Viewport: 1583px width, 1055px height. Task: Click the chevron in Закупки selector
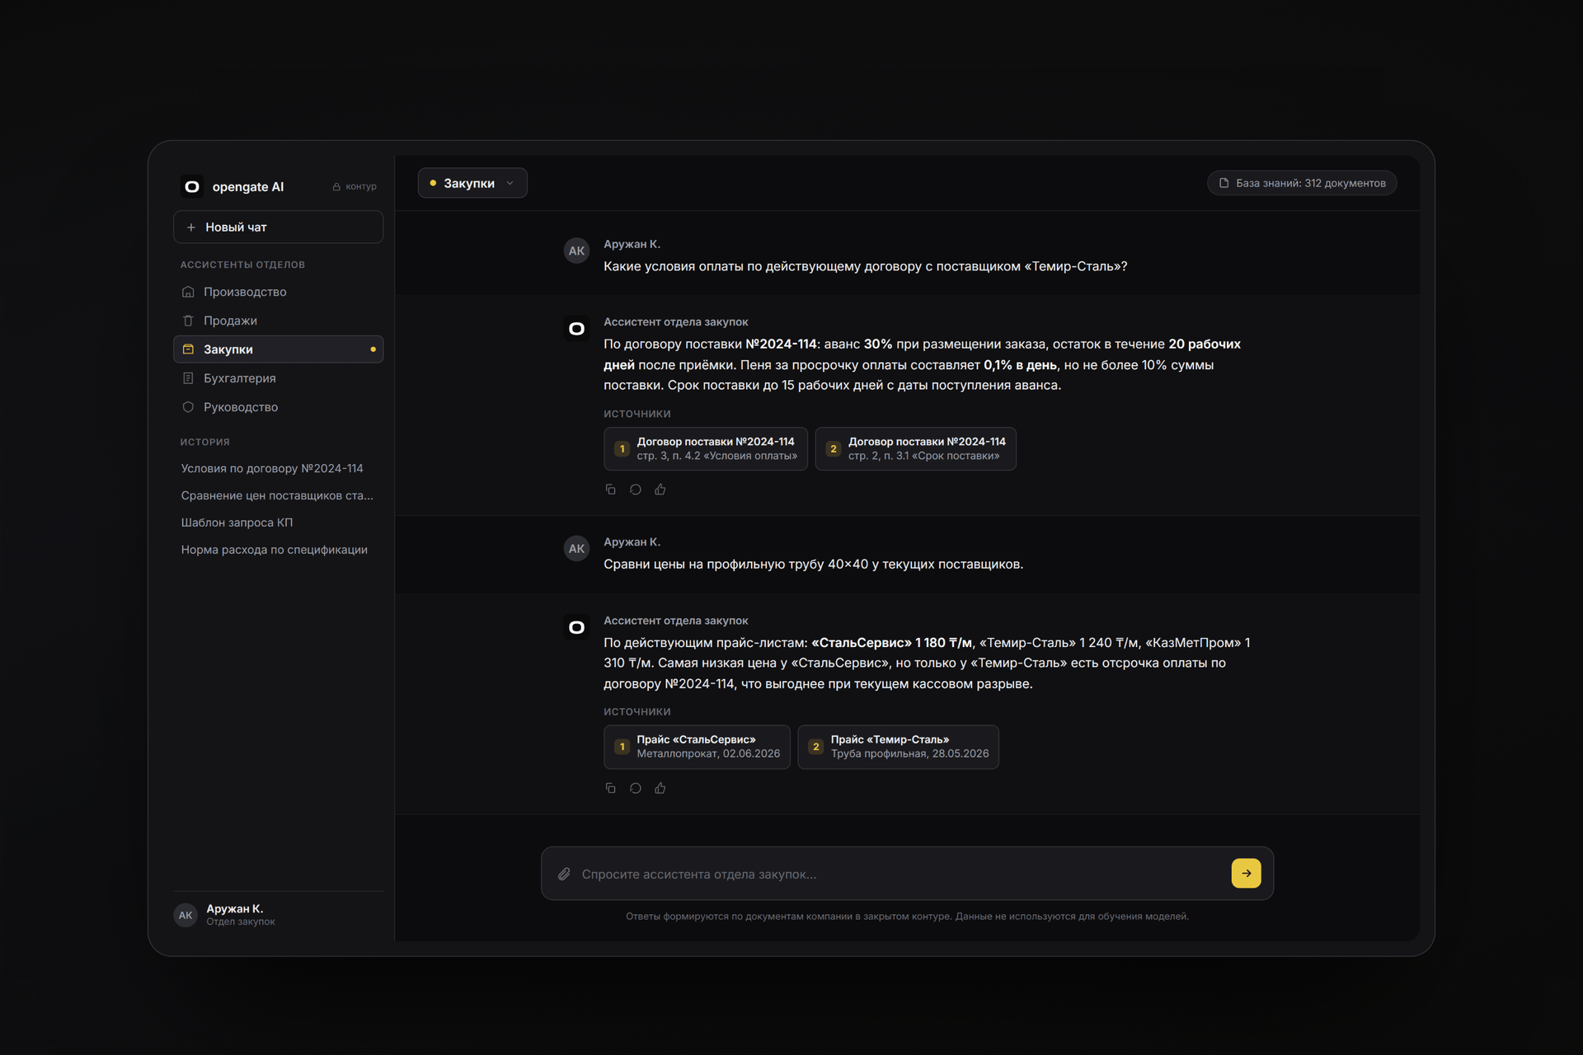pyautogui.click(x=510, y=183)
